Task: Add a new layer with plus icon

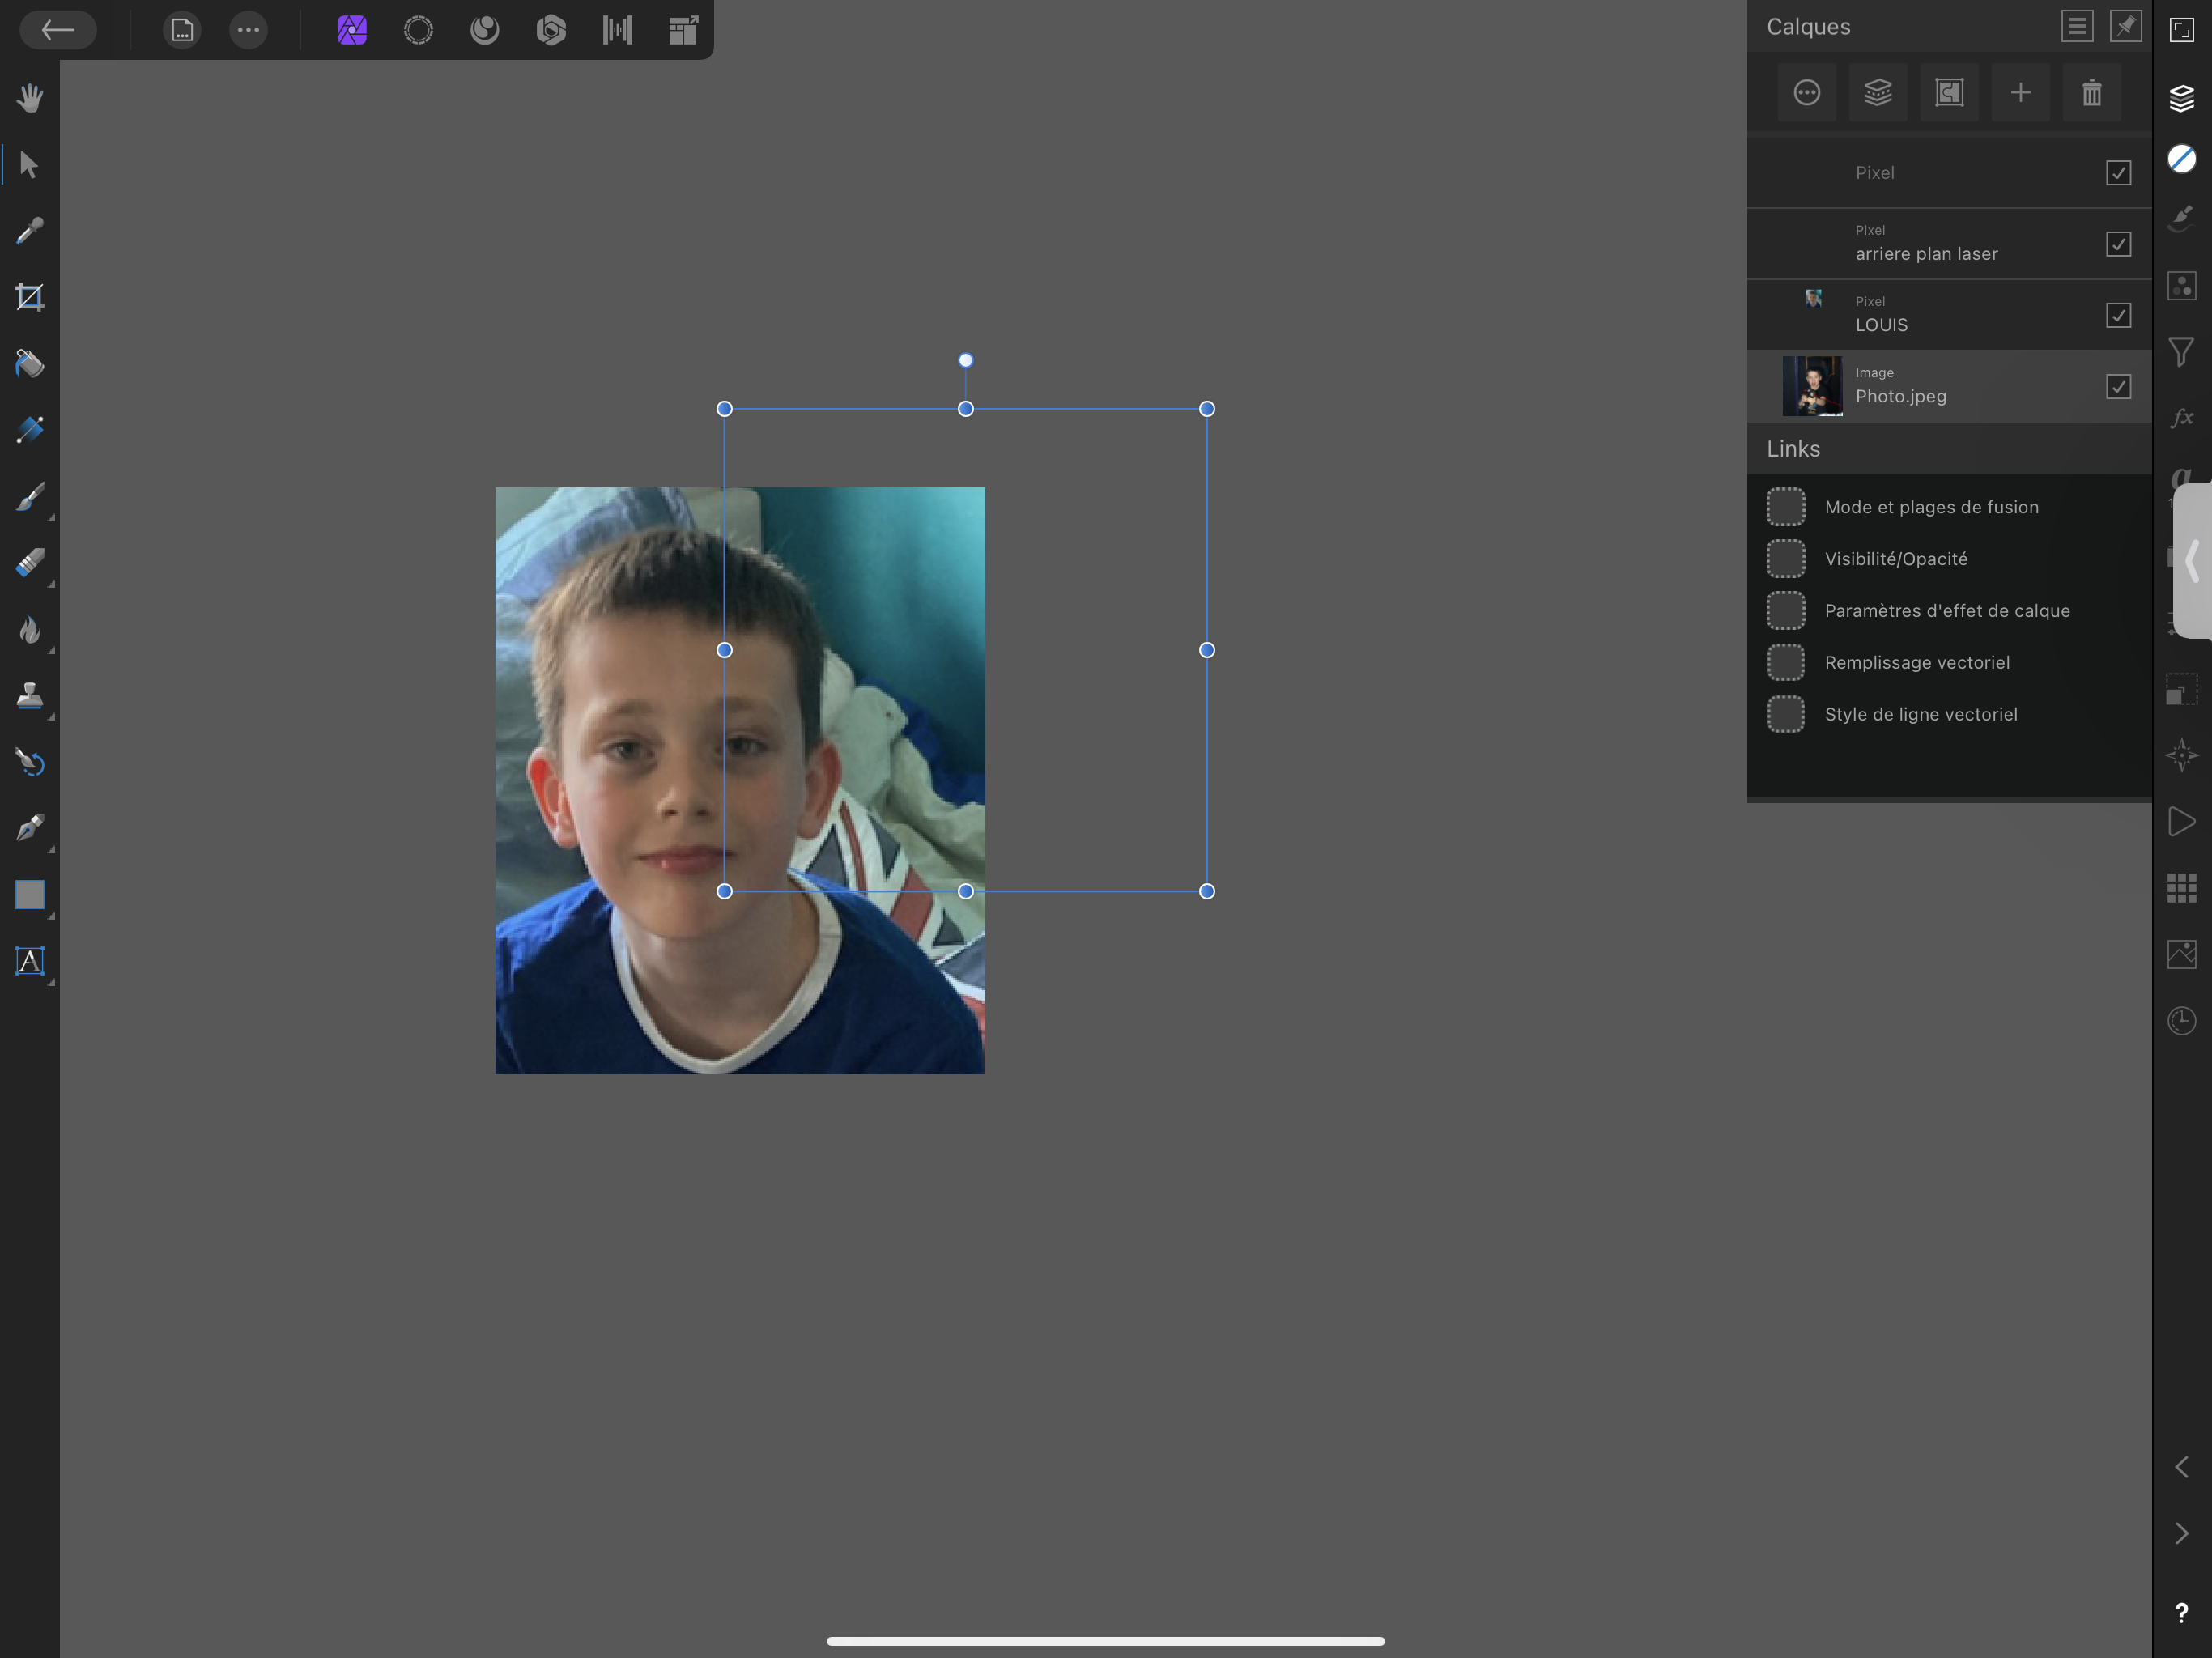Action: tap(2020, 93)
